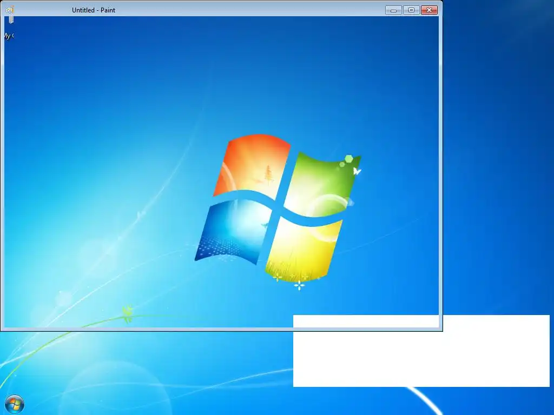The image size is (554, 415).
Task: Minimize the Paint window
Action: [394, 10]
